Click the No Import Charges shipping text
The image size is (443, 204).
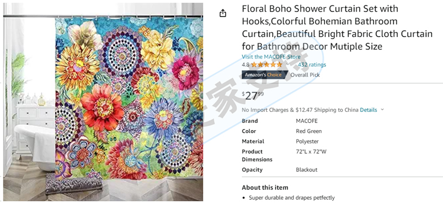300,110
